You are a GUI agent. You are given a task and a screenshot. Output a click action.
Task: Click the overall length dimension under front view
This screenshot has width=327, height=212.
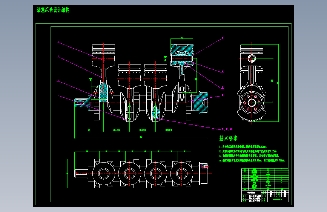(x=141, y=137)
